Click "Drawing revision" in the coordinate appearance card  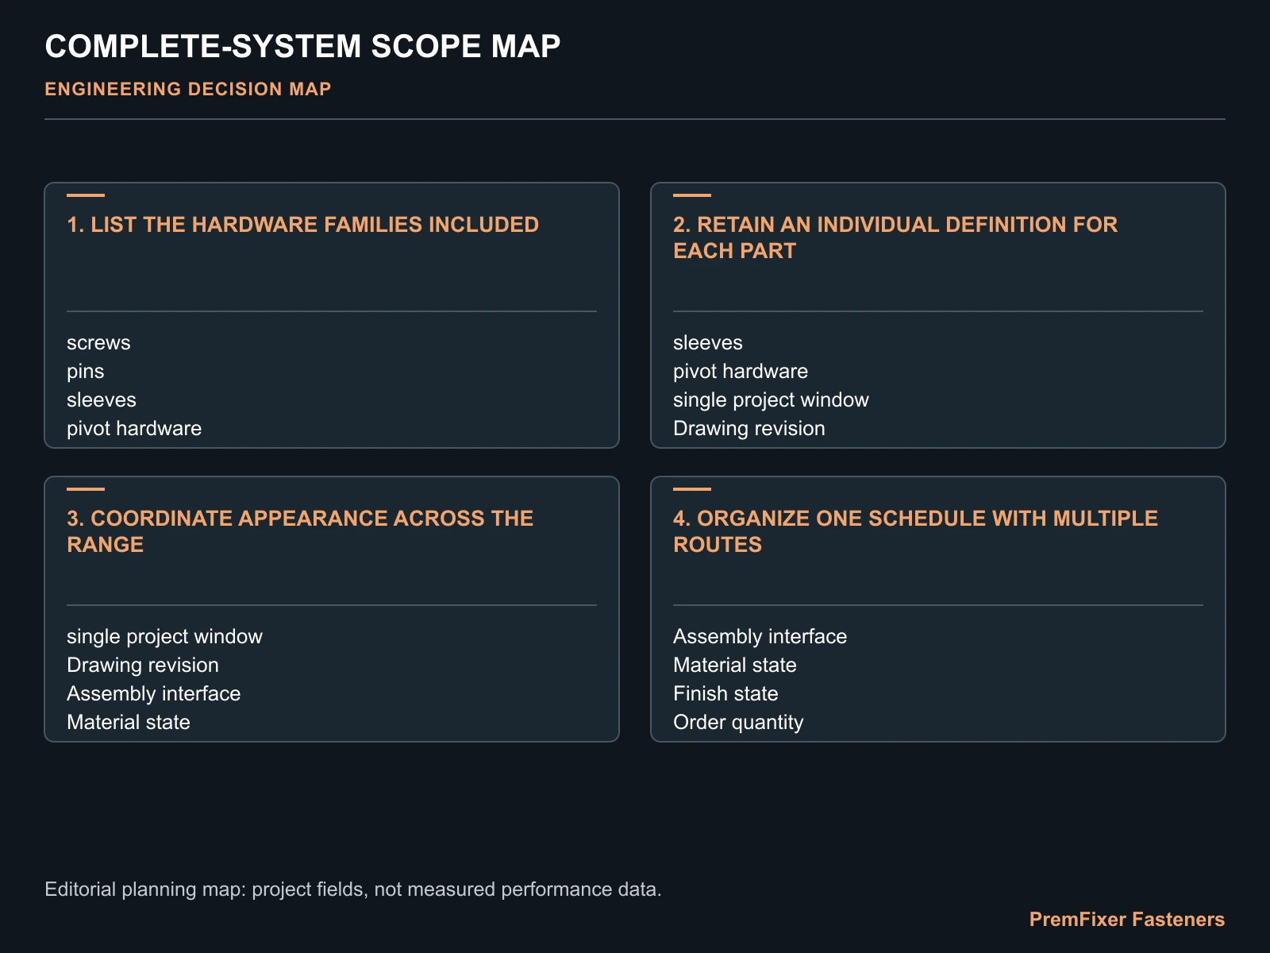click(x=143, y=666)
